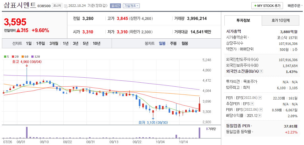Click the 배당수익률 value 2.09%
Viewport: 304px width, 145px height.
point(293,116)
